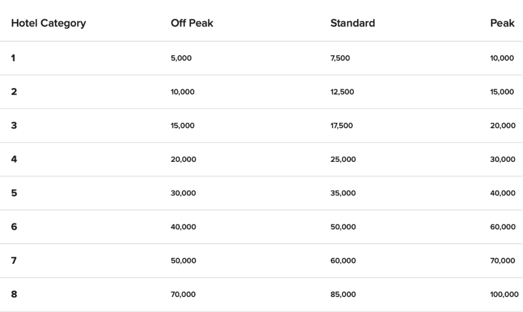Click category 7 Peak 70,000 cell
Viewport: 523px width, 312px height.
[503, 260]
